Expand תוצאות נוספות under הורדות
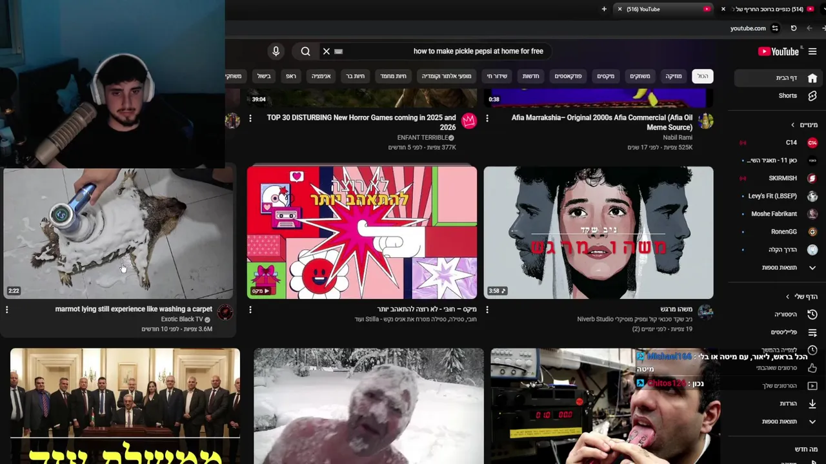Viewport: 826px width, 464px height. [x=780, y=421]
